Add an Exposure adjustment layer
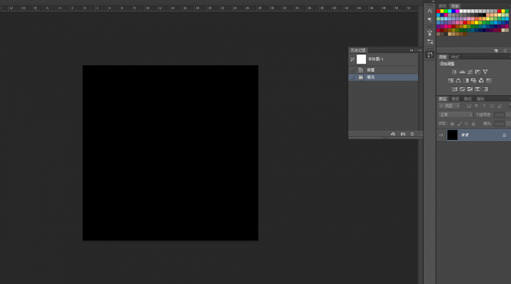This screenshot has width=511, height=284. click(478, 72)
